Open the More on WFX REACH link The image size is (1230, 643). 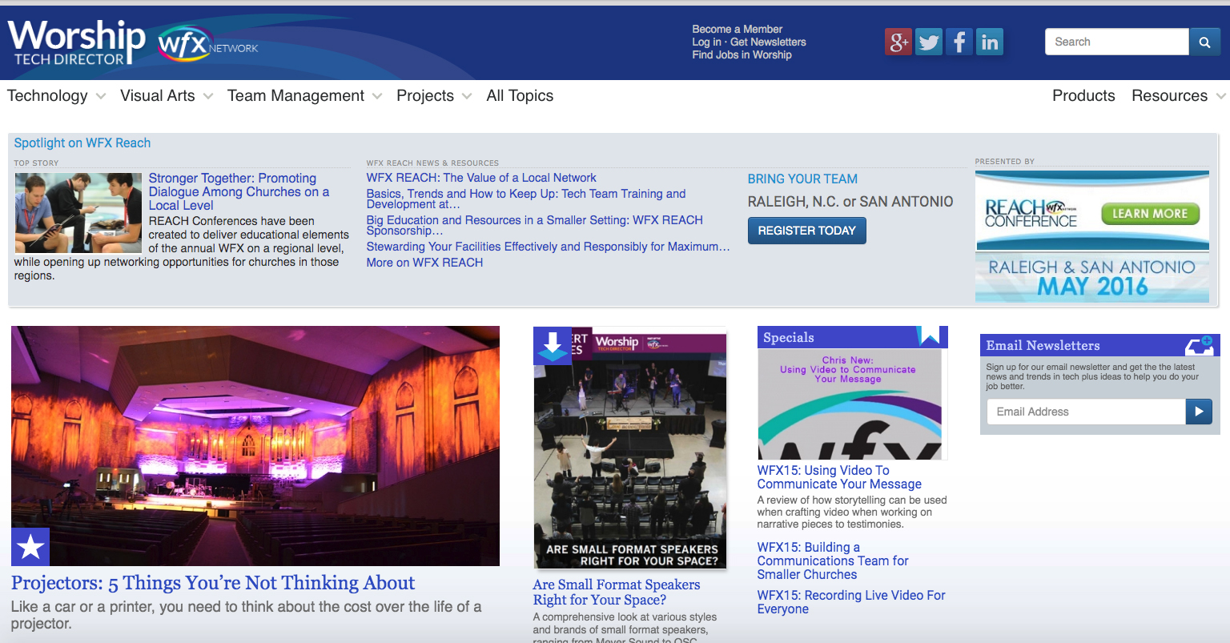424,263
